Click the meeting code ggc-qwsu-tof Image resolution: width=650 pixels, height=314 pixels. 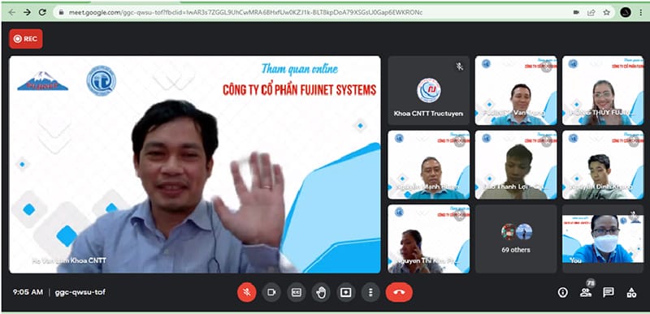[x=80, y=292]
